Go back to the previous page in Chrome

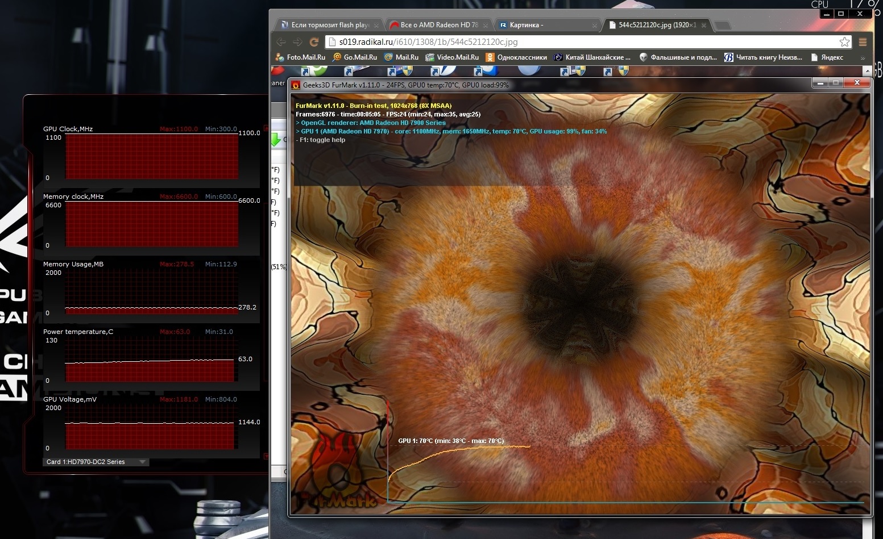pos(281,42)
